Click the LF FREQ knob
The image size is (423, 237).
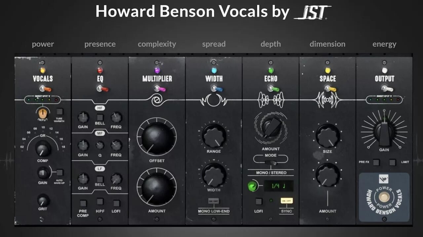coord(116,178)
